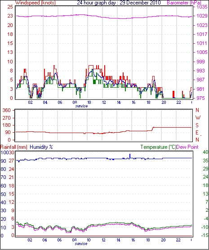This screenshot has height=250, width=209.
Task: Click the 24 hour graph day title
Action: [119, 3]
